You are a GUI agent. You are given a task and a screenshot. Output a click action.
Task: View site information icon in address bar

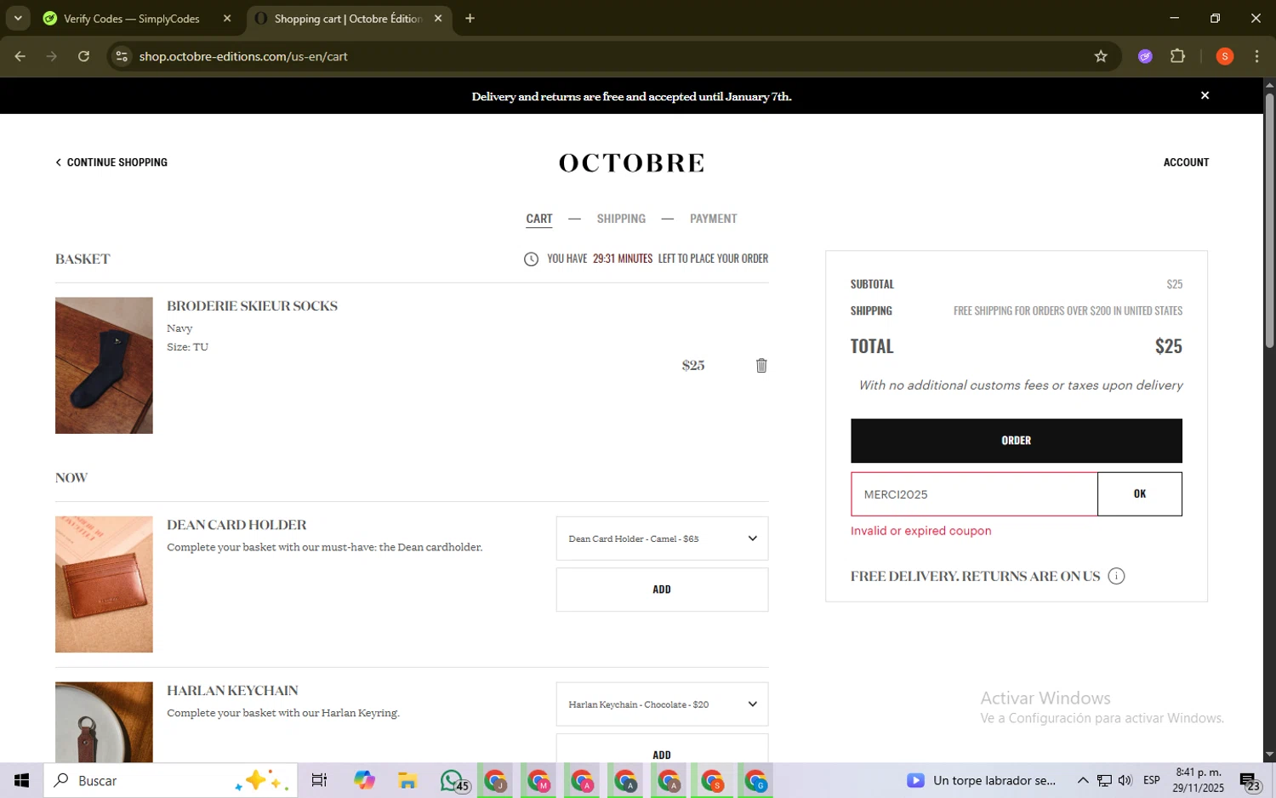122,56
